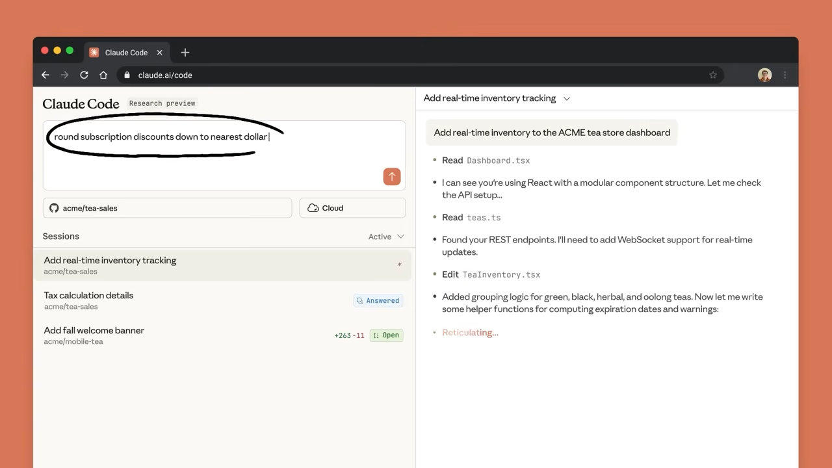
Task: Close the Claude Code tab
Action: tap(159, 53)
